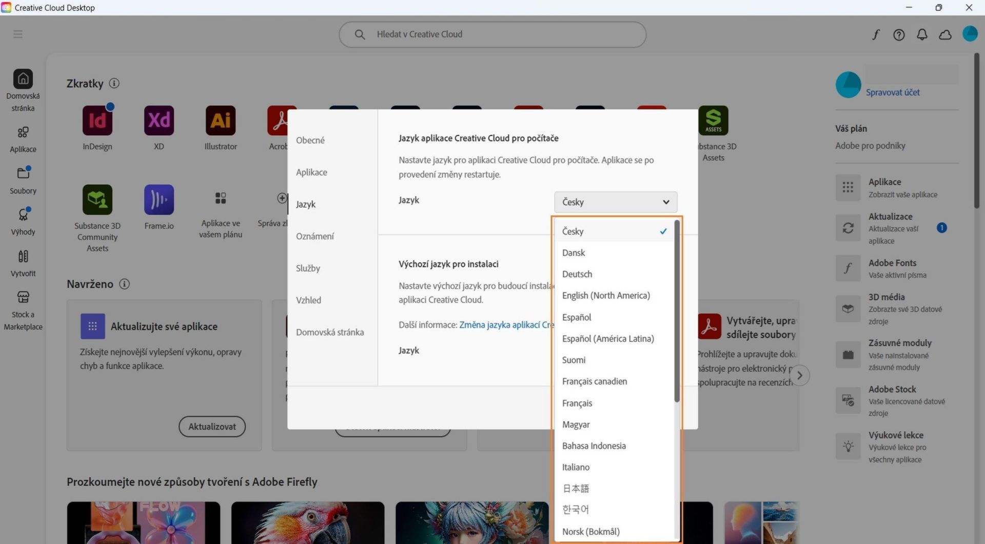Screen dimensions: 985x544
Task: Launch Illustrator shortcut icon
Action: [x=221, y=120]
